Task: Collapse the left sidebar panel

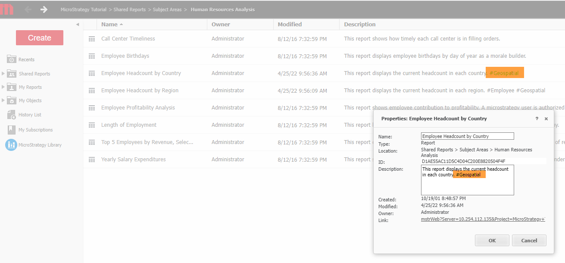Action: click(78, 24)
